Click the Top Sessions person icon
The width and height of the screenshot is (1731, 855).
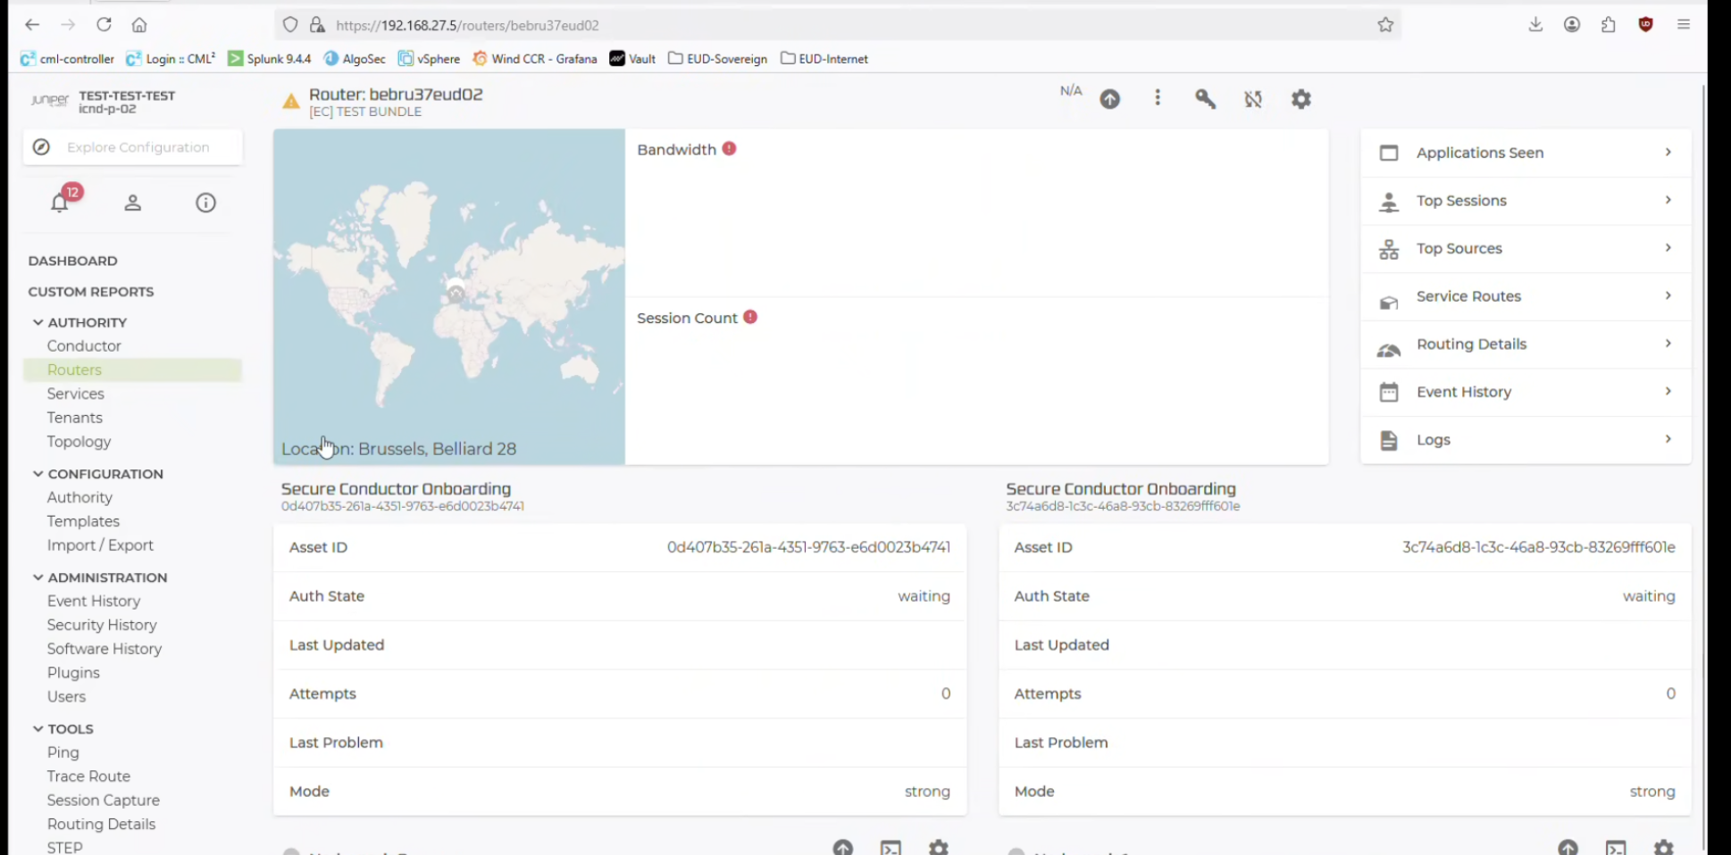[x=1389, y=202]
